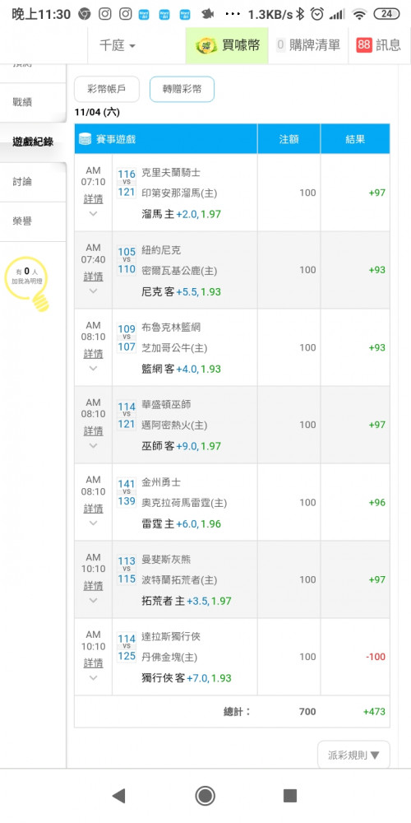Open the 千庭 account dropdown

pos(118,45)
